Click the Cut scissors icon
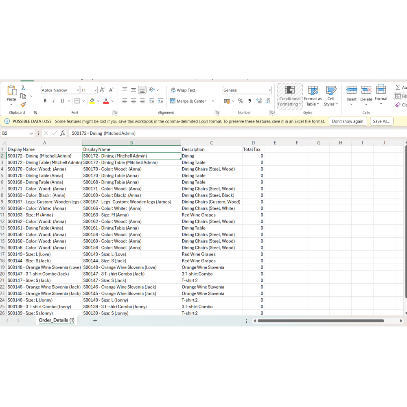Image resolution: width=407 pixels, height=407 pixels. pos(23,88)
